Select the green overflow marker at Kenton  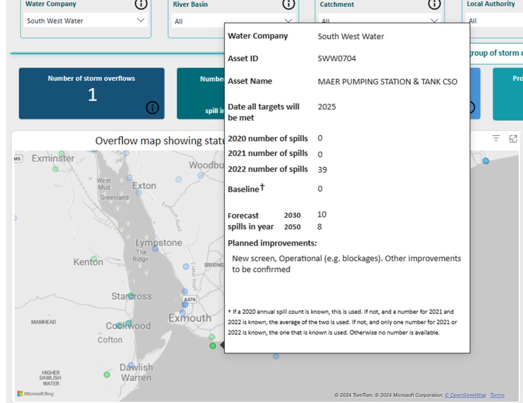point(93,259)
